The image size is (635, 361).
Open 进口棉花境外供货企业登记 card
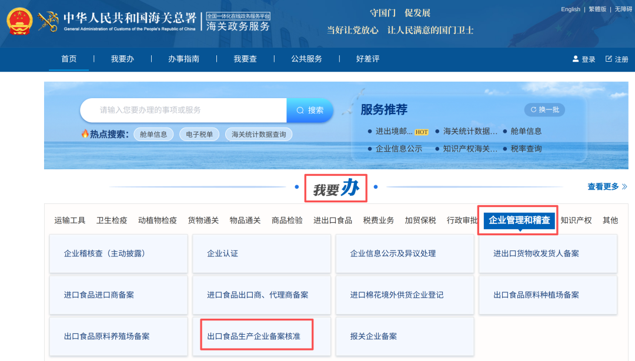pos(405,295)
